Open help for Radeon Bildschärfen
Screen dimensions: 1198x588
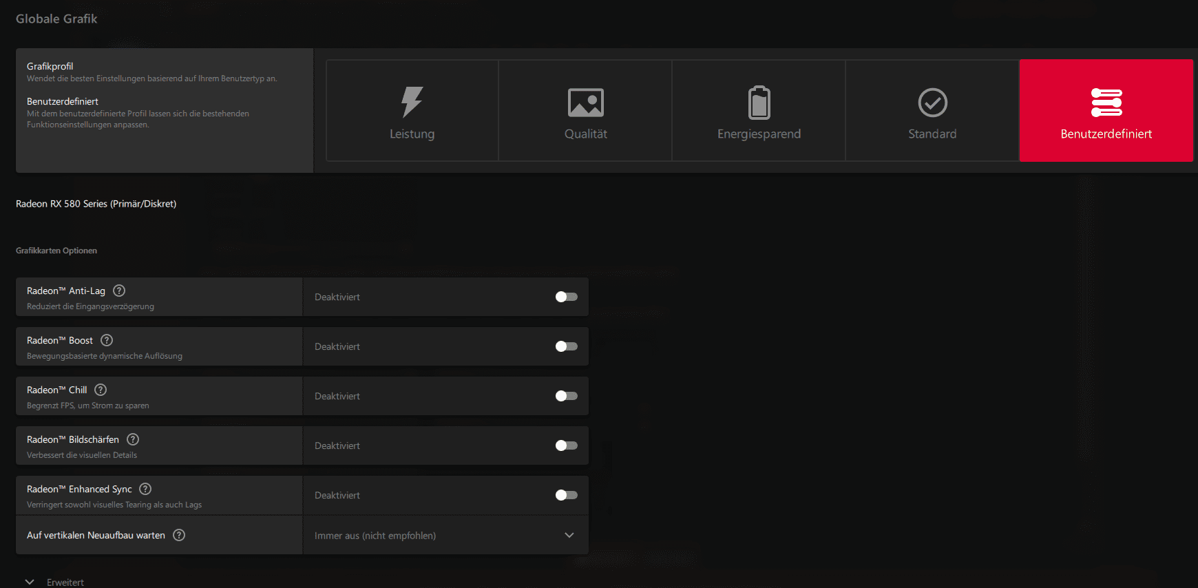133,439
